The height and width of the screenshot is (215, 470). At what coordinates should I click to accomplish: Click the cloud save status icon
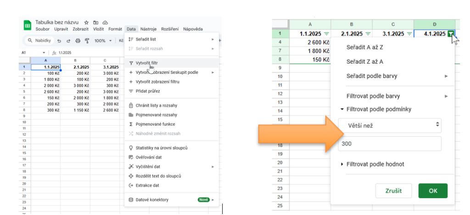coord(105,22)
